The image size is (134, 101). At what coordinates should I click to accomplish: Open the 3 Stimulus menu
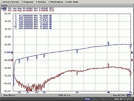[41, 2]
